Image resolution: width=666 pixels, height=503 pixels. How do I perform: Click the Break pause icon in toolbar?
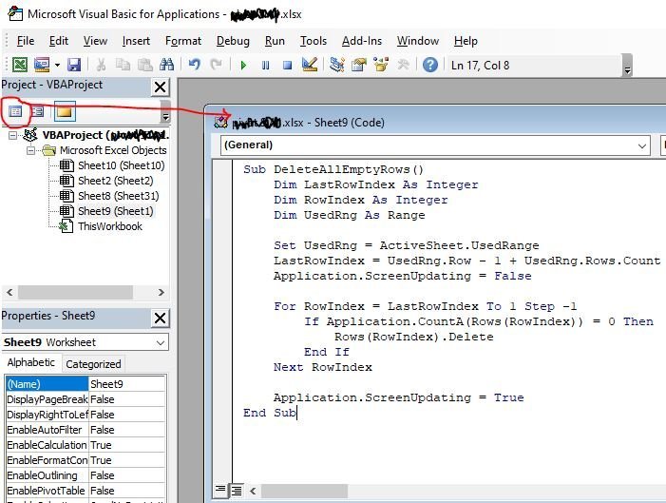265,65
